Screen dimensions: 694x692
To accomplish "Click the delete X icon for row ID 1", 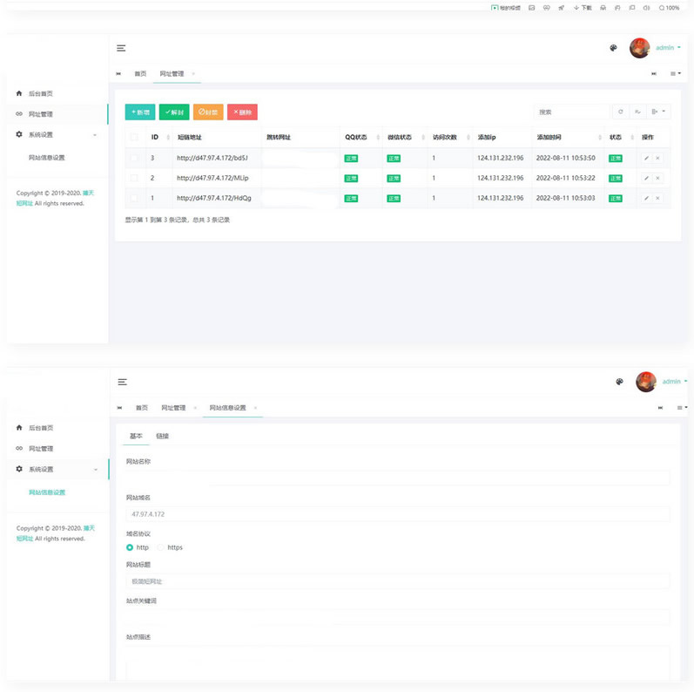I will [657, 198].
